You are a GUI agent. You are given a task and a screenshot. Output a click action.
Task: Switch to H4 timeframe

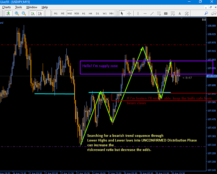click(90, 14)
